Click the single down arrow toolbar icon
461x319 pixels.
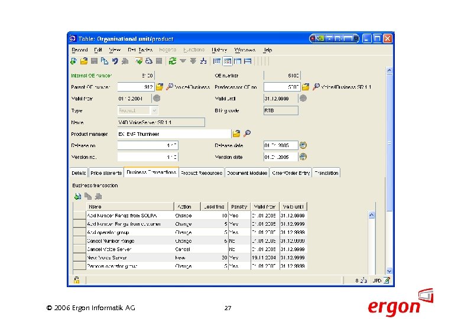point(183,61)
